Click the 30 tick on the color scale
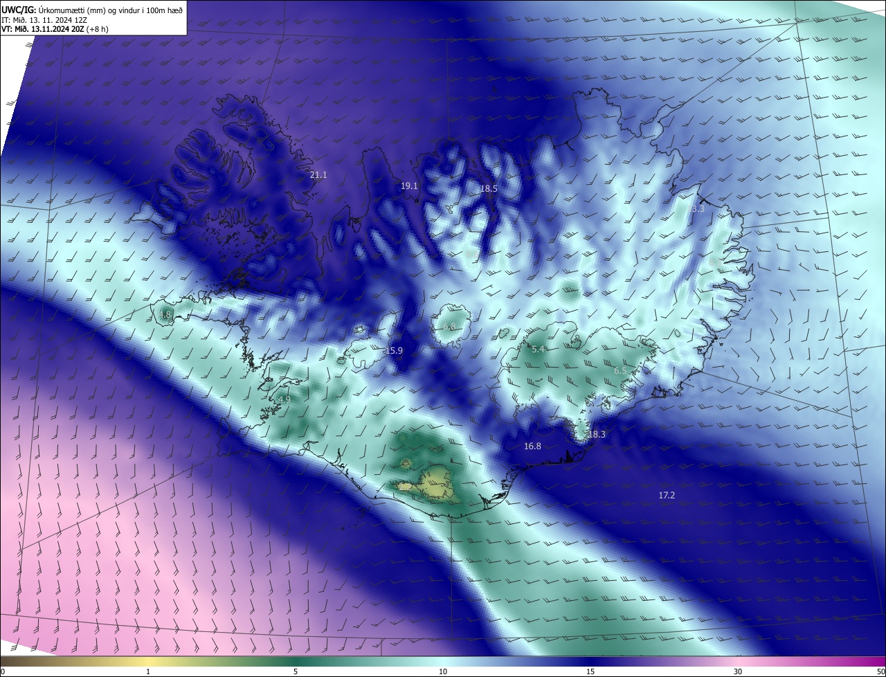Image resolution: width=886 pixels, height=677 pixels. 738,672
